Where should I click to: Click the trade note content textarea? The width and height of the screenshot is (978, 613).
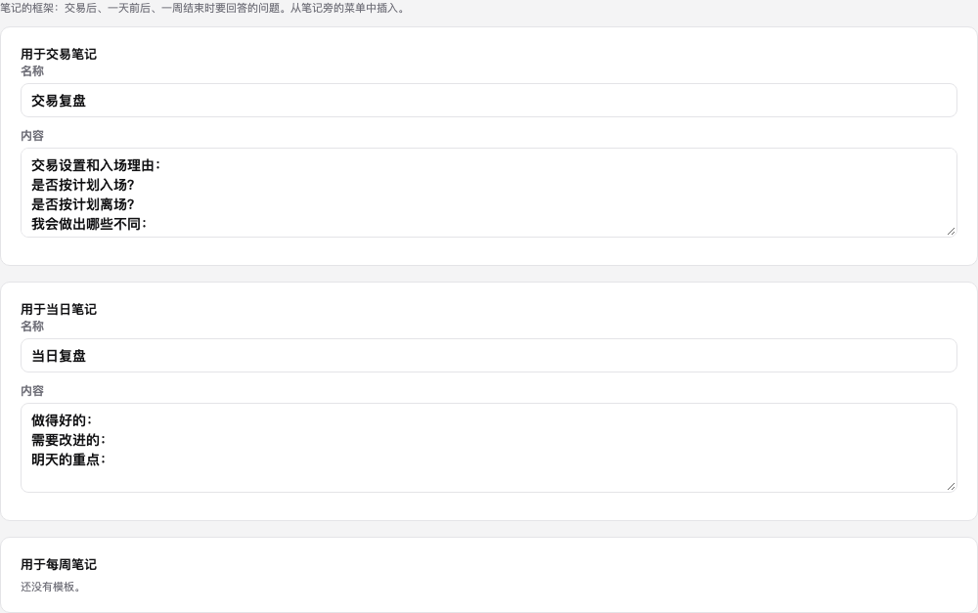pyautogui.click(x=488, y=193)
